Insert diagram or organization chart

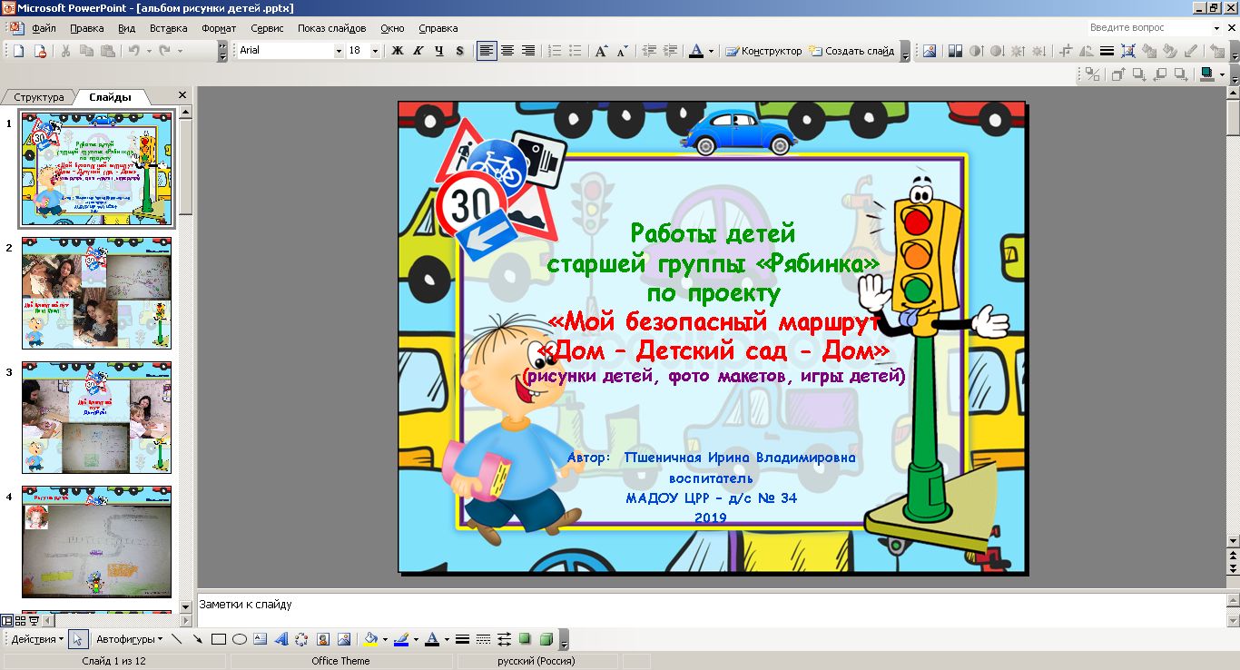point(302,639)
